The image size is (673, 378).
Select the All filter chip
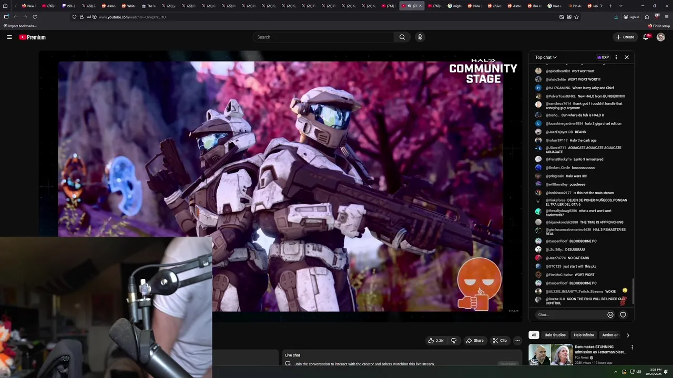click(x=534, y=335)
